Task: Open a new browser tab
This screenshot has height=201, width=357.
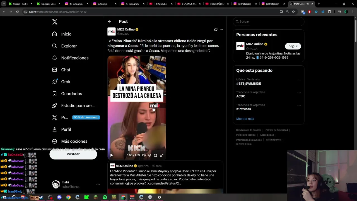Action: click(x=319, y=4)
